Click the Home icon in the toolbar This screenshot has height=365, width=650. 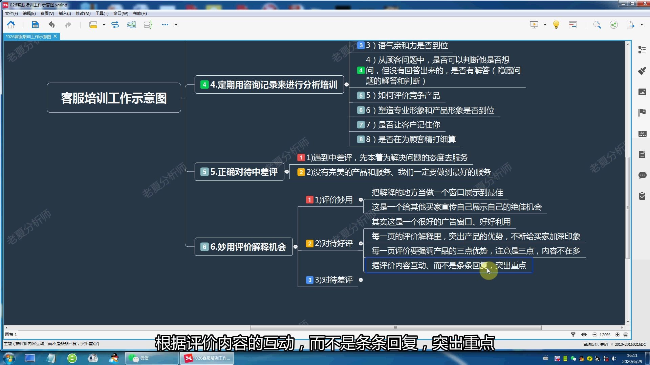[x=11, y=25]
